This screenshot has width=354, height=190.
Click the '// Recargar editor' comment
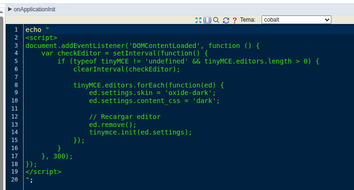coord(124,117)
